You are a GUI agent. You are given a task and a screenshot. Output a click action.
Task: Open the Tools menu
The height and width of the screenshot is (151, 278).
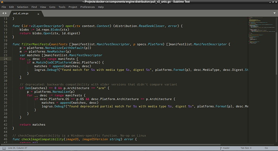pos(62,7)
